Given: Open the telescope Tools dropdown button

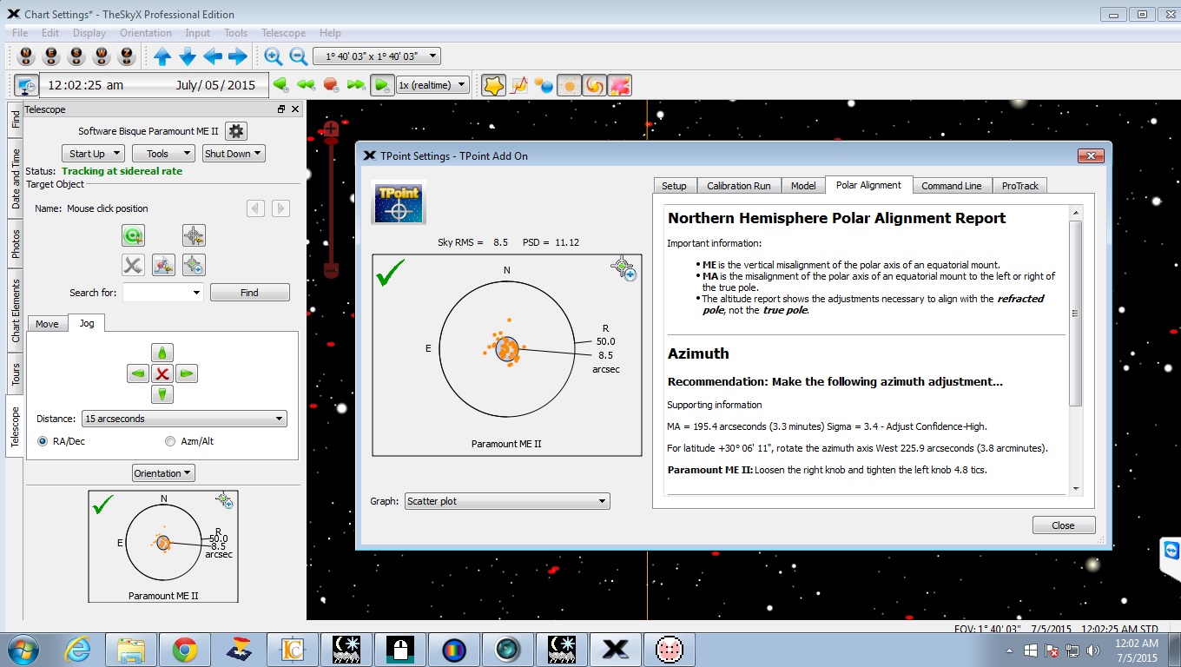Looking at the screenshot, I should 163,154.
